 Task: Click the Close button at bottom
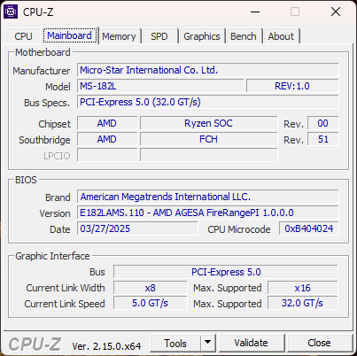pos(319,343)
